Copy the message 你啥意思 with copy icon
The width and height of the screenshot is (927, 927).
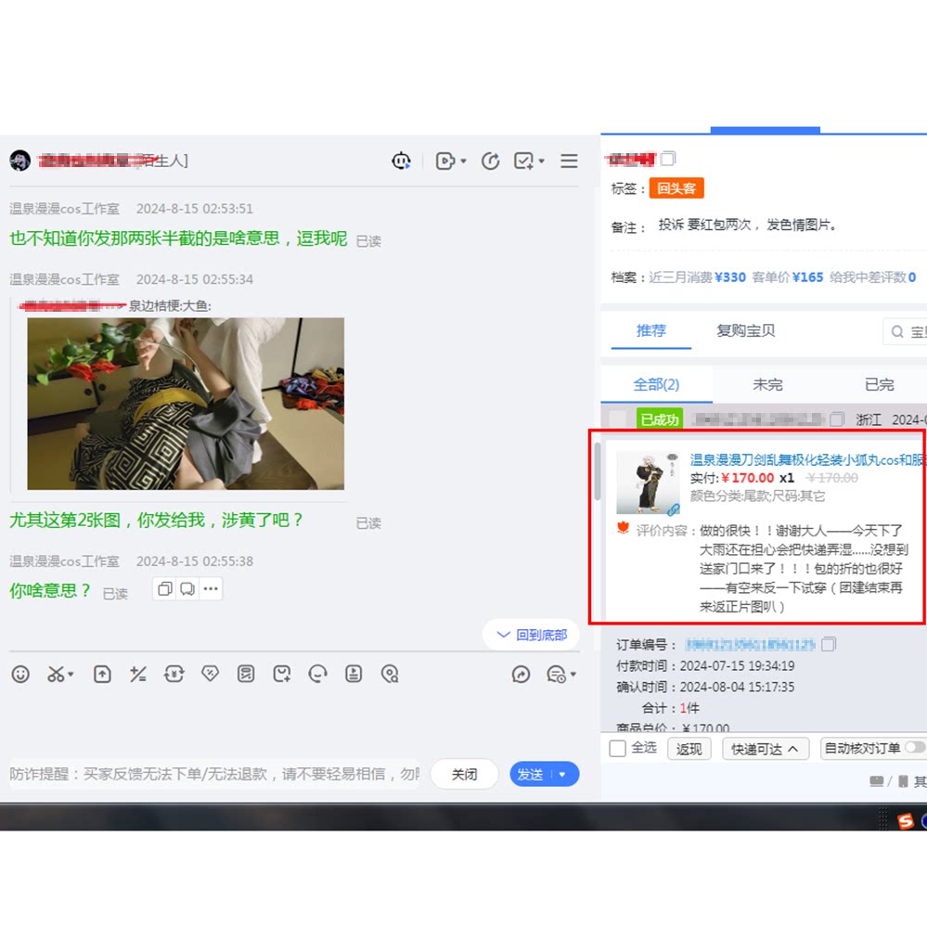pos(165,589)
